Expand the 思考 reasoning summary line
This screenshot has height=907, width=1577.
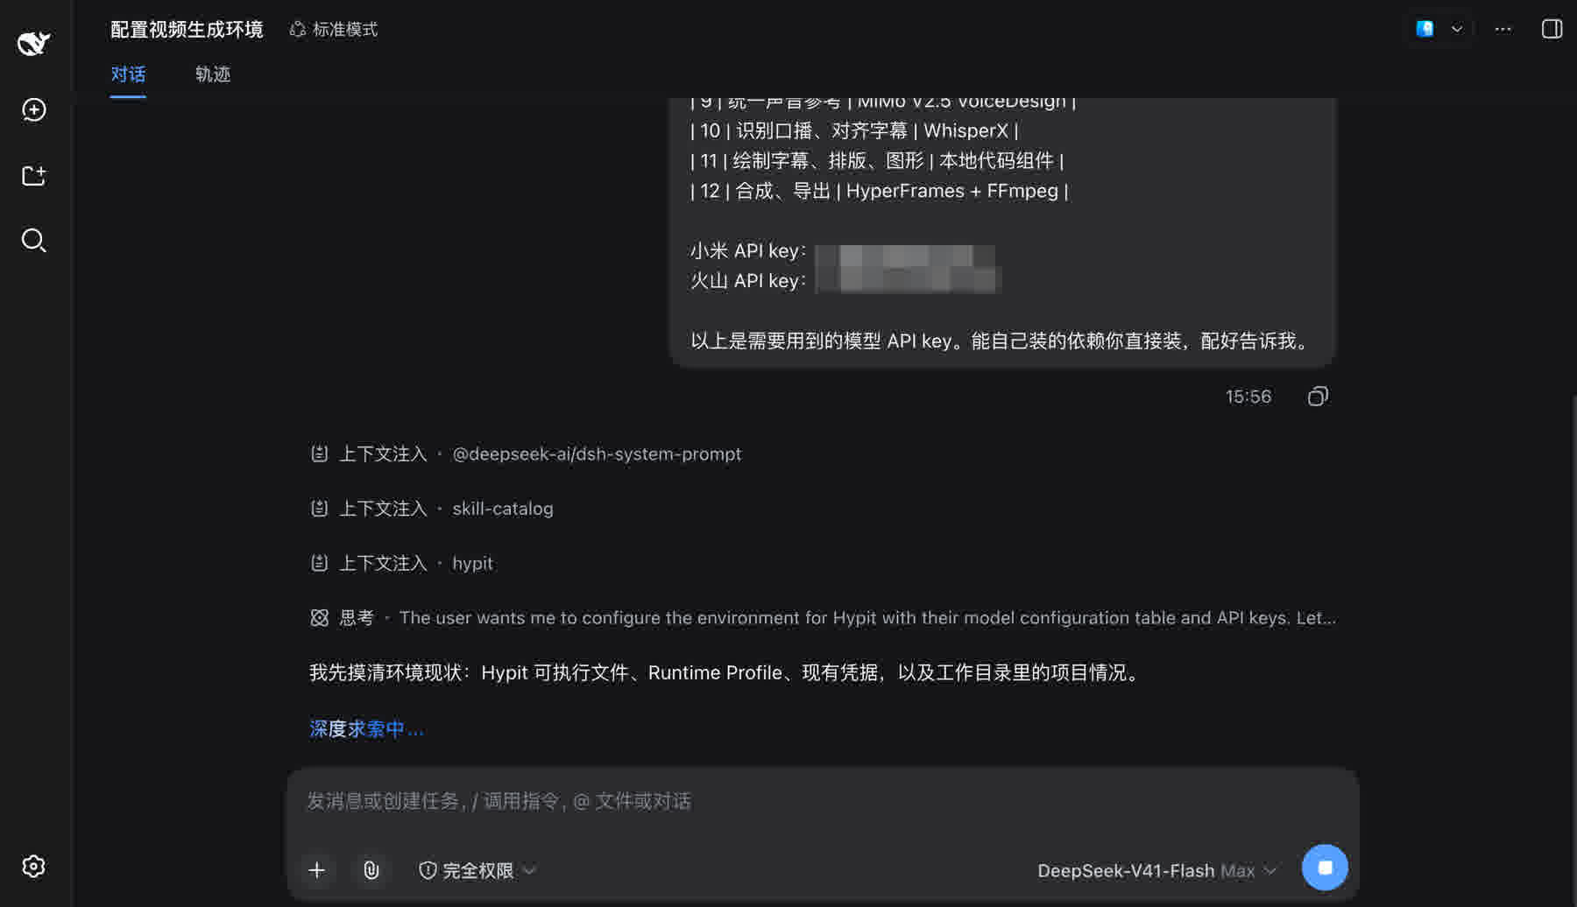[823, 618]
